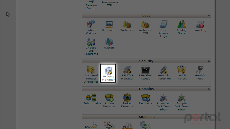Open the Error Log

click(x=200, y=26)
